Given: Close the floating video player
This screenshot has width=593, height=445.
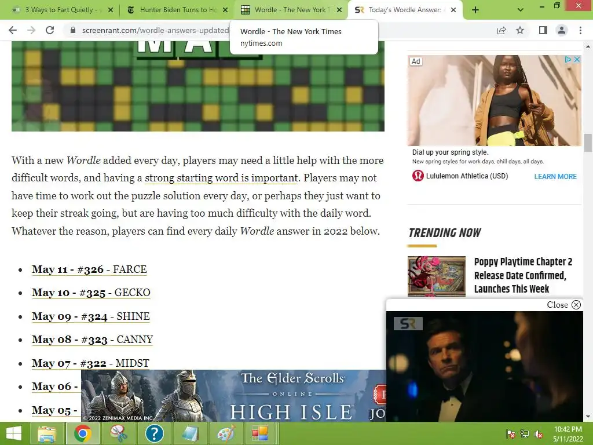Looking at the screenshot, I should point(563,305).
